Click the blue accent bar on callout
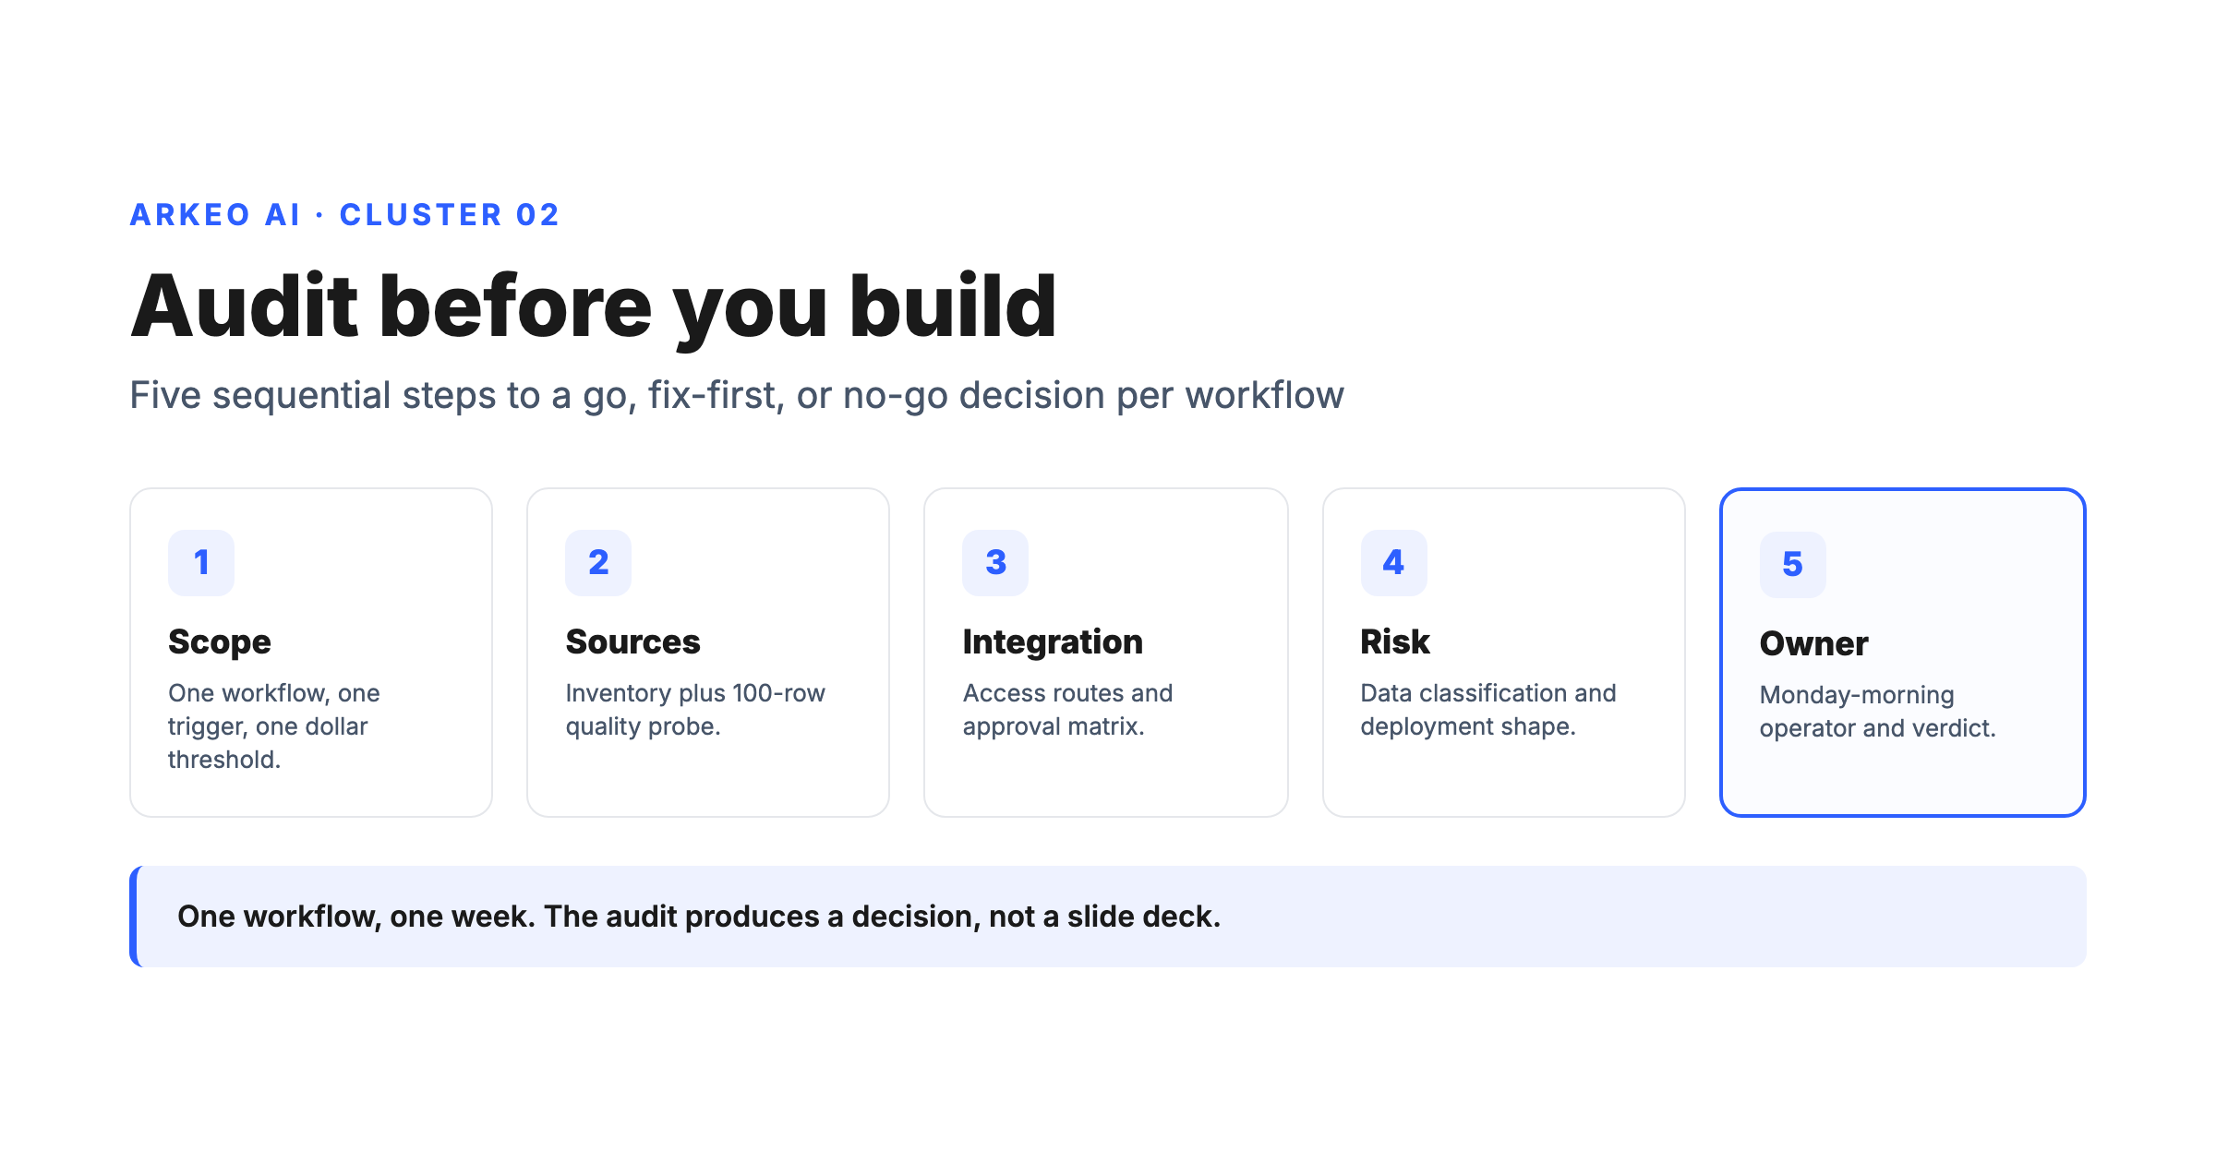 134,917
